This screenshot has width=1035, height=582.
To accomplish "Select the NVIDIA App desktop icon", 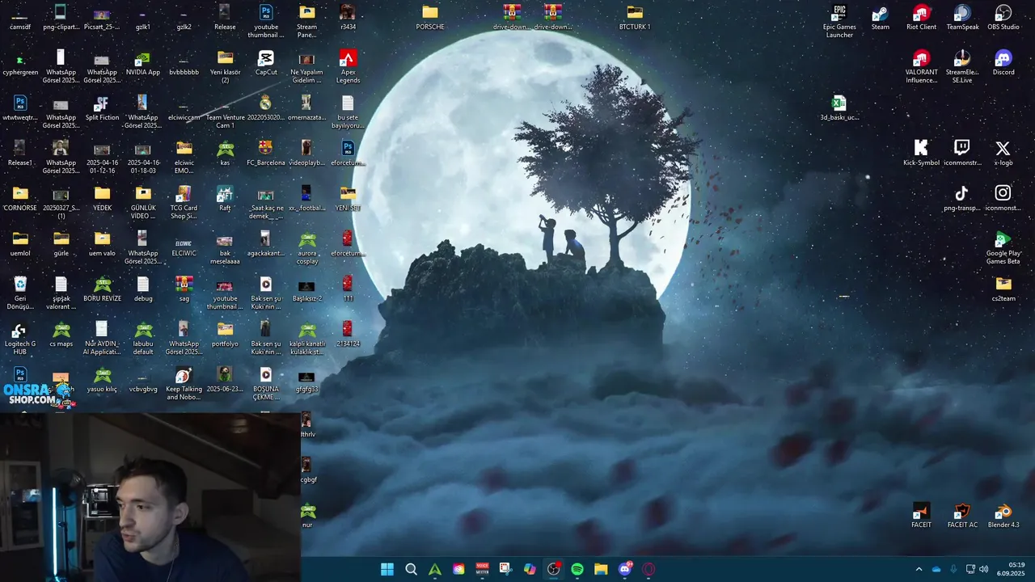I will coord(143,63).
